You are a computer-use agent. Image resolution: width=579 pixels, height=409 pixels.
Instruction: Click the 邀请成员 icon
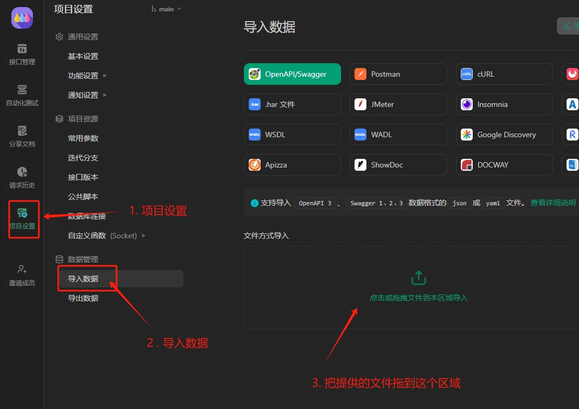point(22,274)
